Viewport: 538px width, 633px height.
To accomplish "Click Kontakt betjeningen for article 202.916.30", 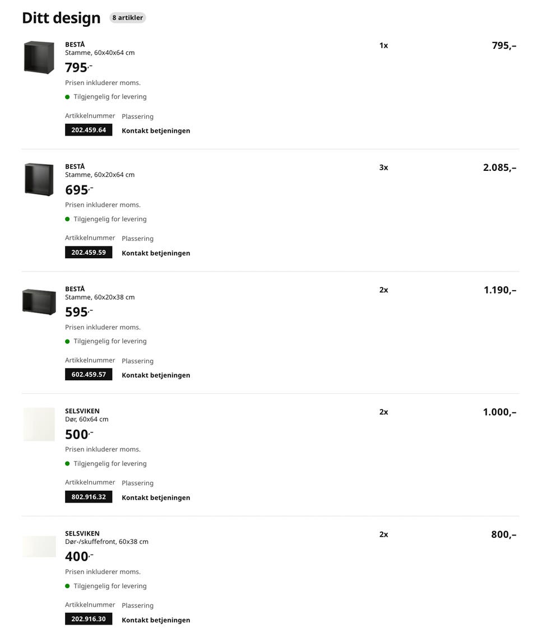I will 156,620.
